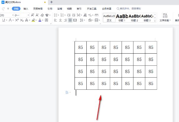
Task: Click the clear formatting eraser icon
Action: 42,15
